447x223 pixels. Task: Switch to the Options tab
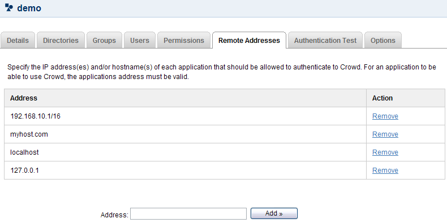coord(383,41)
